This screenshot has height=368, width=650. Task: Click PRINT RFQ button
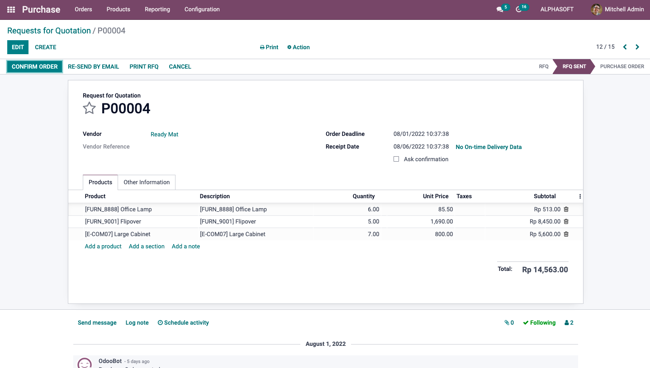click(144, 66)
